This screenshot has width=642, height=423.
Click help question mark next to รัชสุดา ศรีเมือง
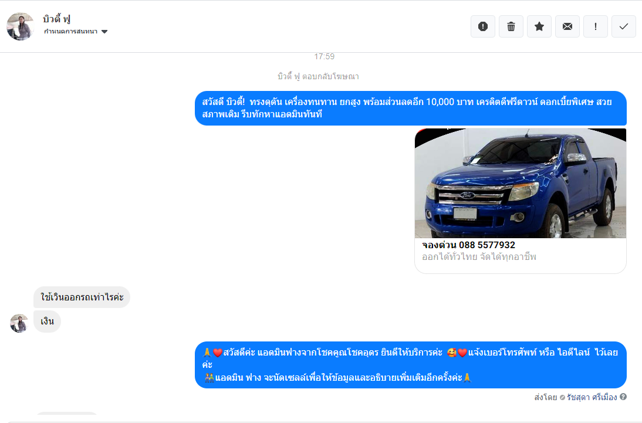(623, 397)
